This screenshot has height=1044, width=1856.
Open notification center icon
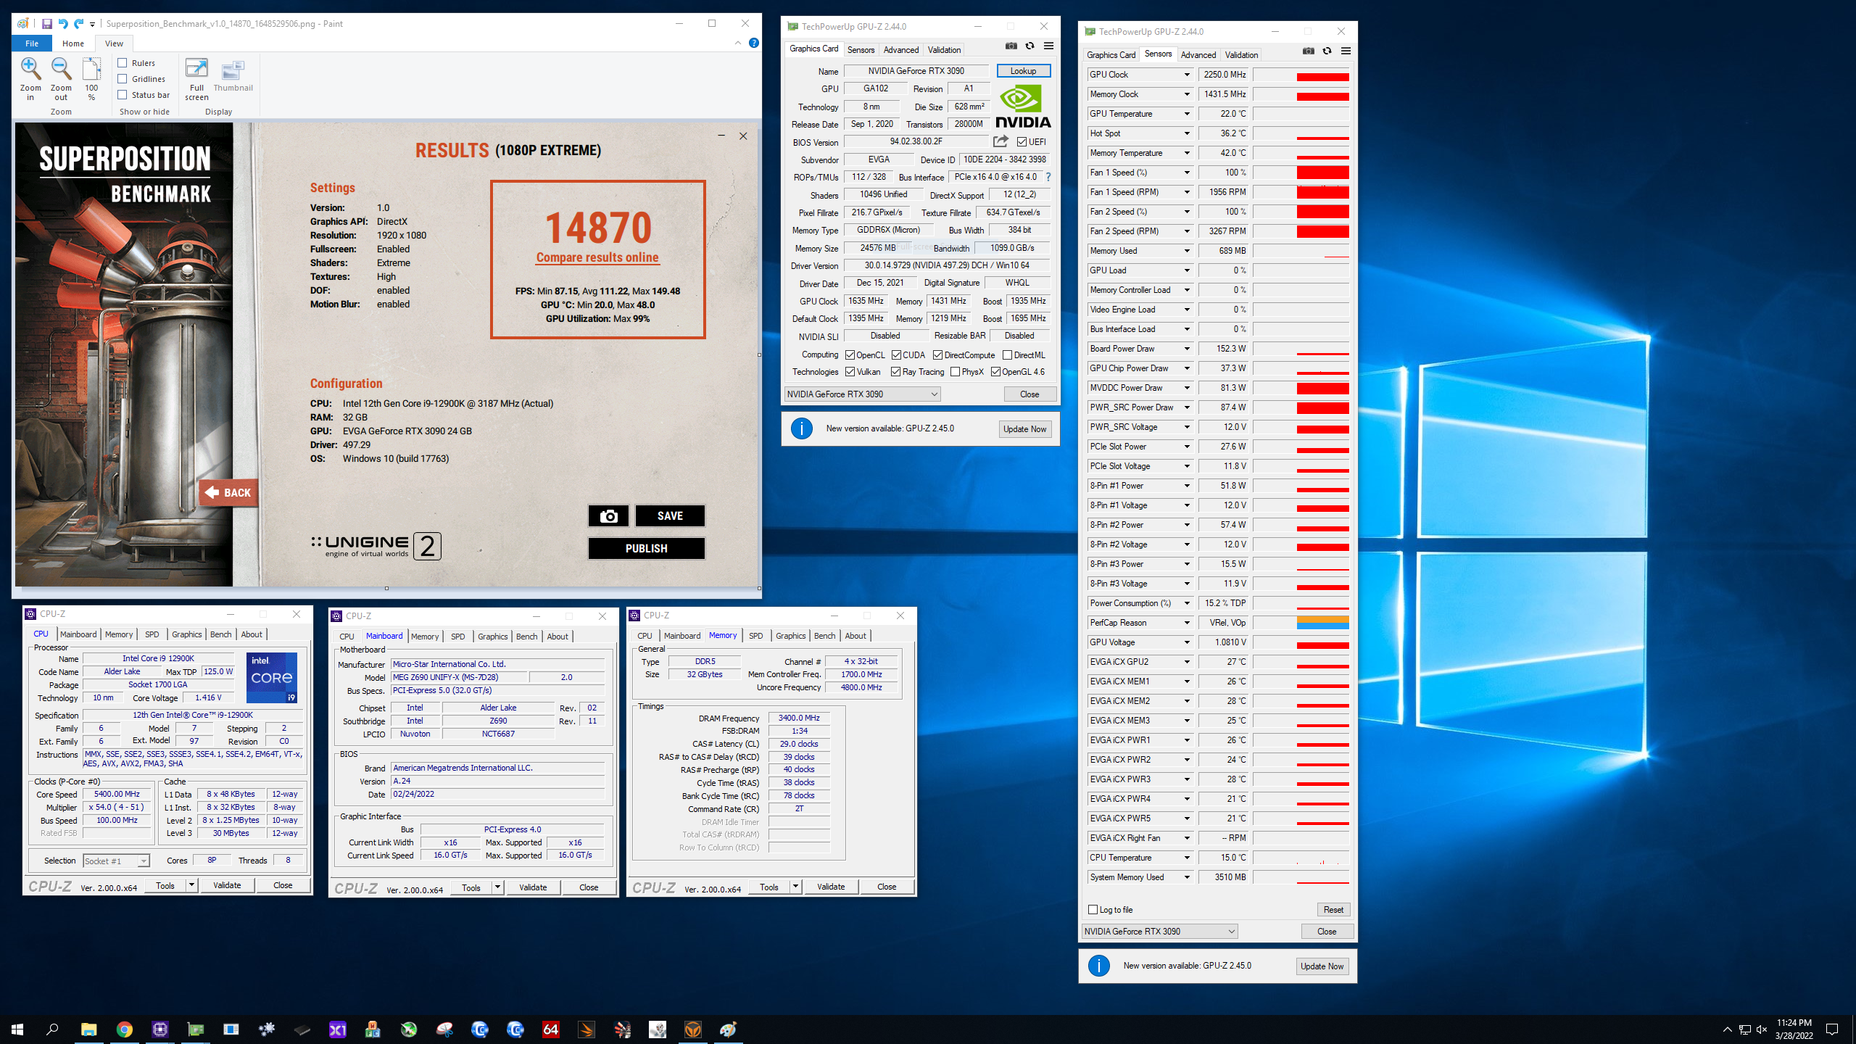(x=1832, y=1029)
